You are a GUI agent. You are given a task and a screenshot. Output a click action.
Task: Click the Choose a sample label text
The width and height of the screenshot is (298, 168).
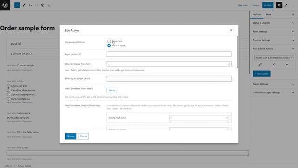click(26, 65)
